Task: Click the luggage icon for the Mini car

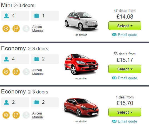Action: click(36, 16)
